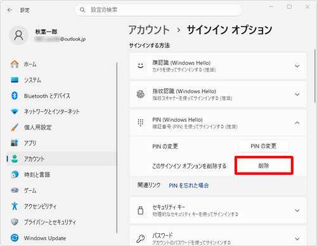Click the サインイン オプション page title

[230, 30]
